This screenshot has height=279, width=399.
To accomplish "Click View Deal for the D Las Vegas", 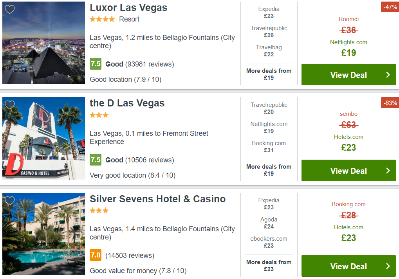I will tap(348, 170).
